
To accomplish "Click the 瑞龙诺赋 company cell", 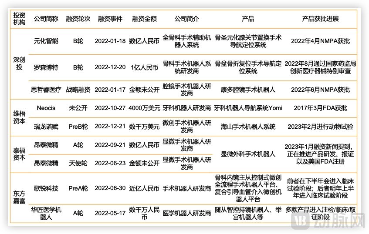I will point(46,127).
